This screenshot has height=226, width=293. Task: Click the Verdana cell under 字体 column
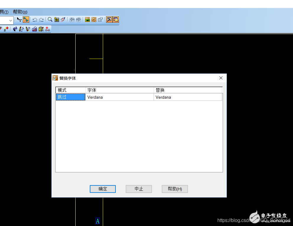coord(120,97)
